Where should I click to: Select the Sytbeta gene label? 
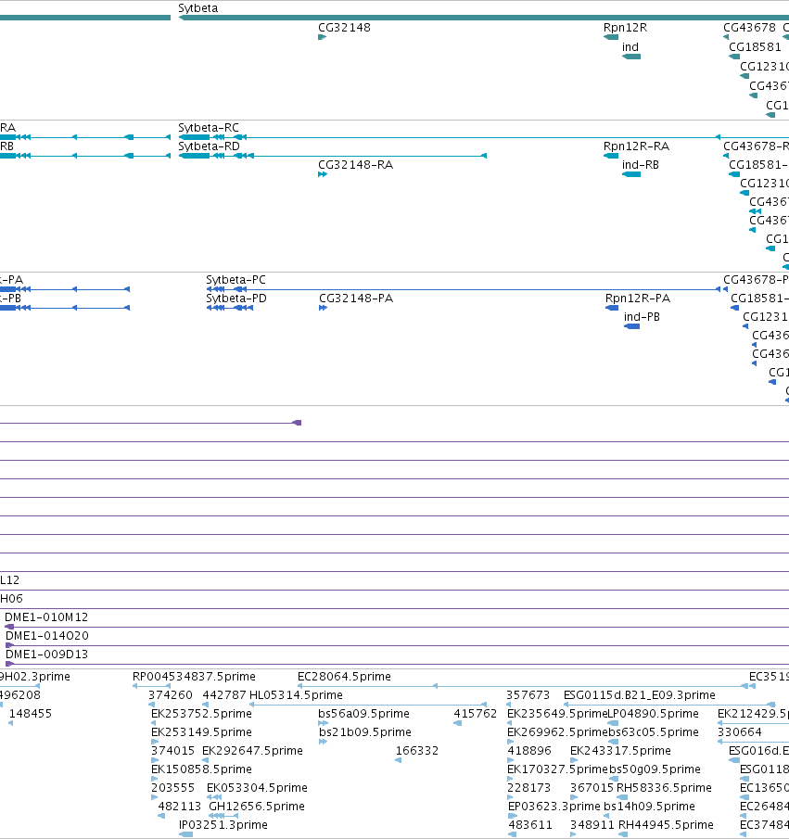pos(198,8)
